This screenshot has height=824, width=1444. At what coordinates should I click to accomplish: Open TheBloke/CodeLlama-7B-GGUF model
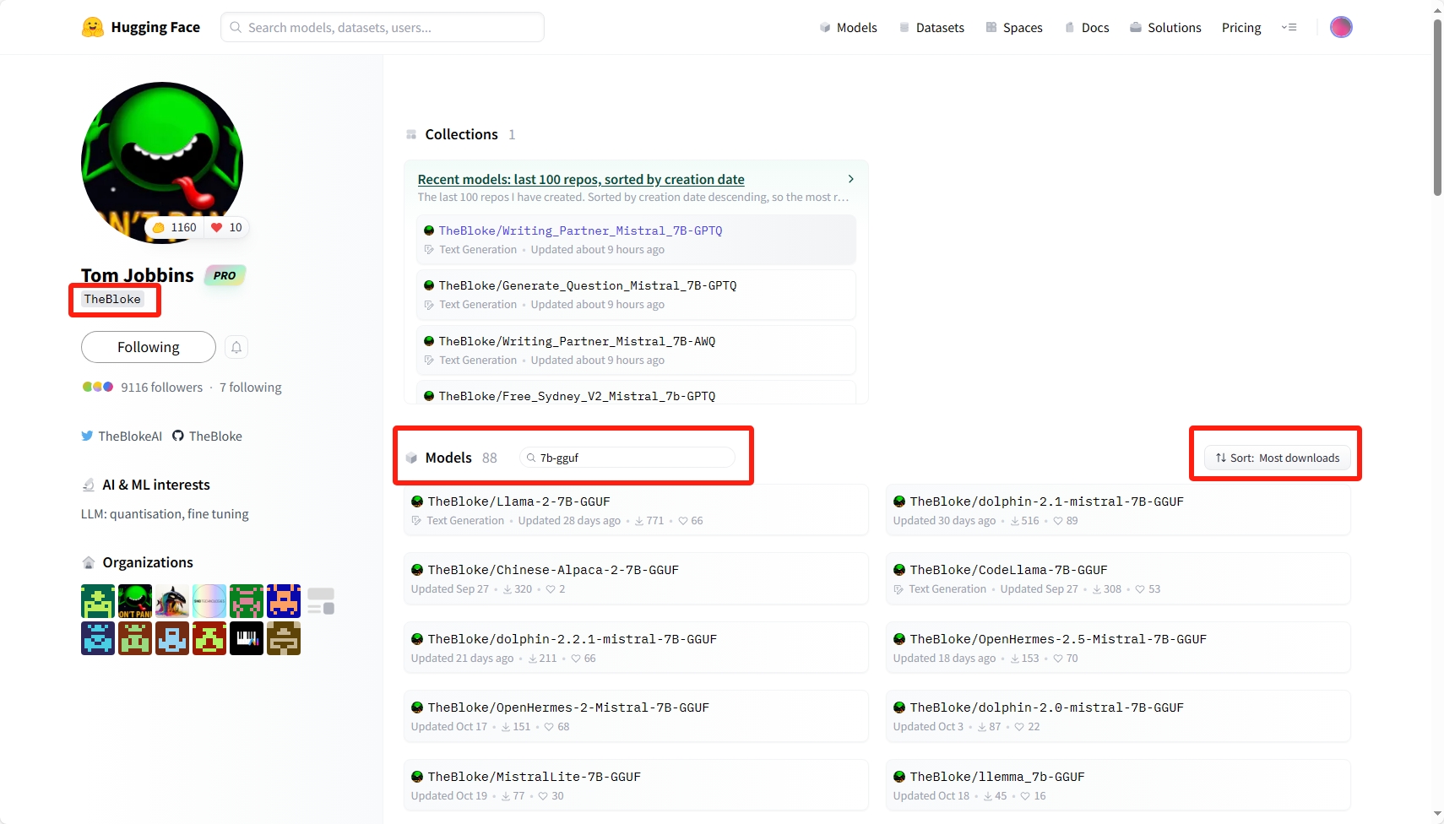pos(1118,578)
